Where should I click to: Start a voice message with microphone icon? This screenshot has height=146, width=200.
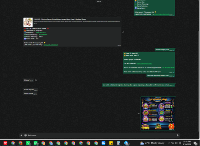point(178,135)
